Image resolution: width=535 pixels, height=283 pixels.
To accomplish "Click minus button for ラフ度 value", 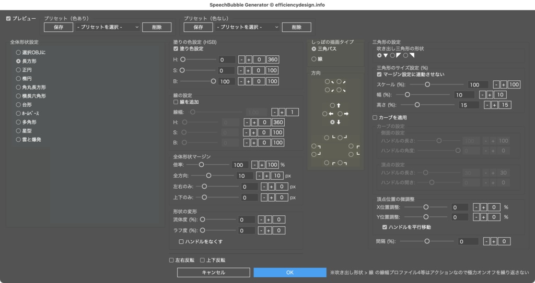I will click(x=261, y=230).
